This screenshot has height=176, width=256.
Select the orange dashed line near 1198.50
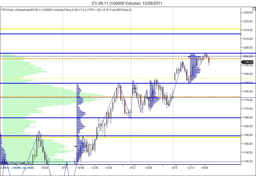point(120,59)
